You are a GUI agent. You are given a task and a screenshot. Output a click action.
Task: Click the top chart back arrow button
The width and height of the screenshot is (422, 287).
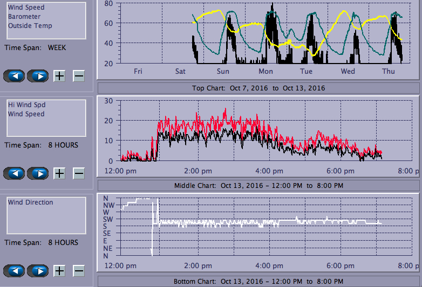(14, 76)
